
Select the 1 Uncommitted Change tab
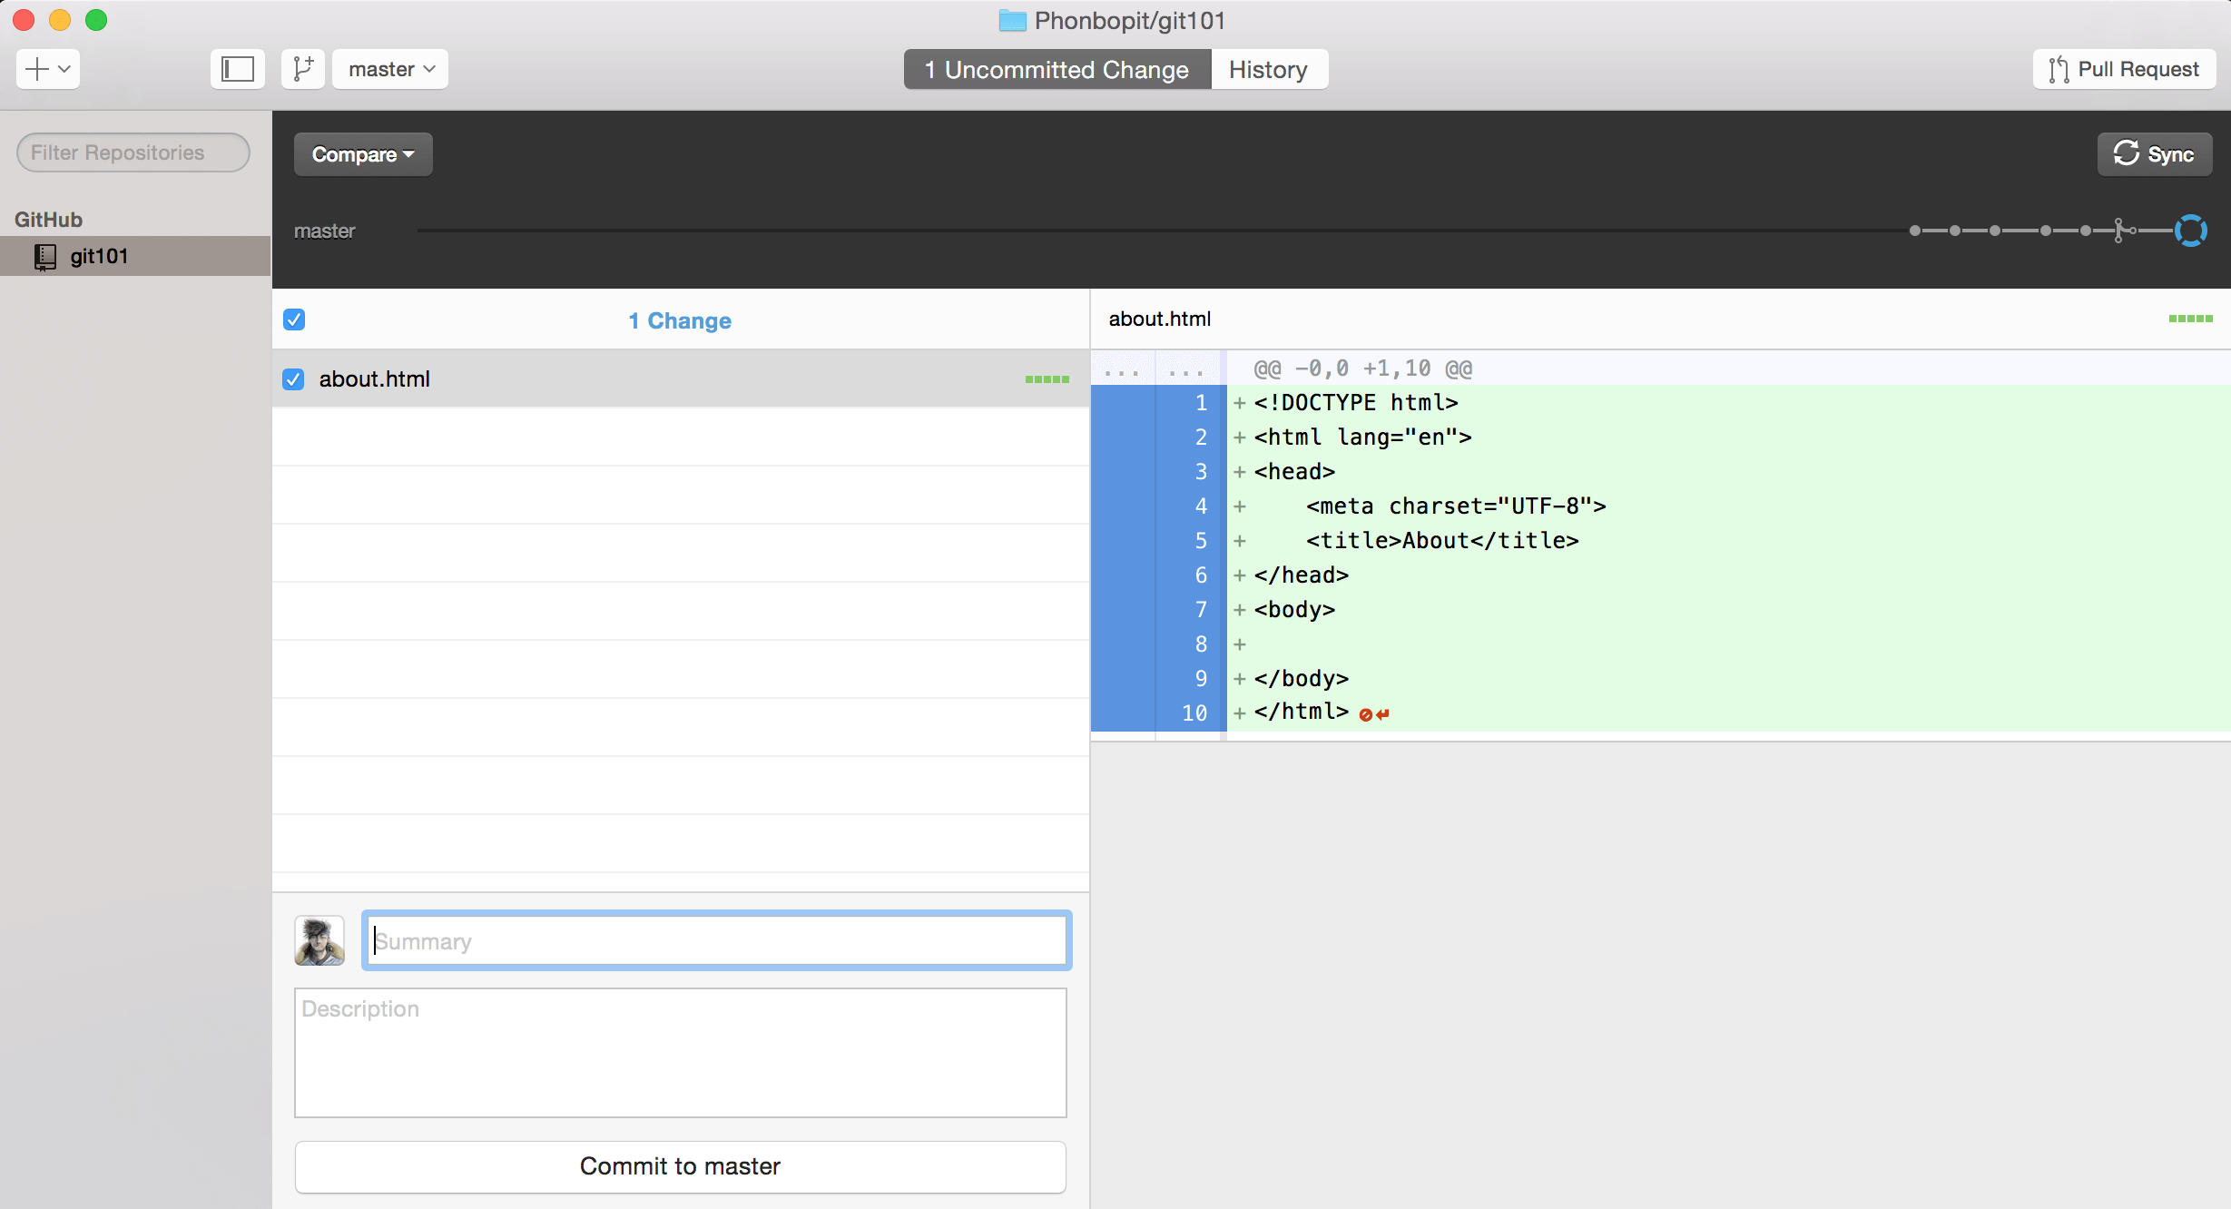1057,69
